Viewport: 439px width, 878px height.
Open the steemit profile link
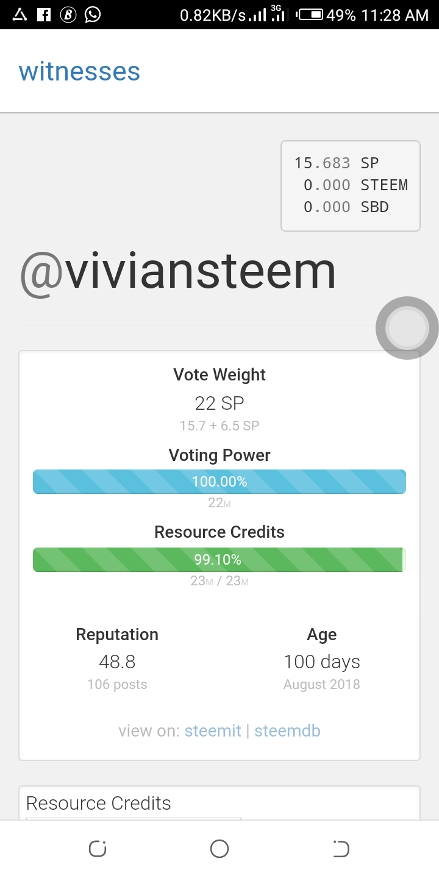[x=213, y=730]
